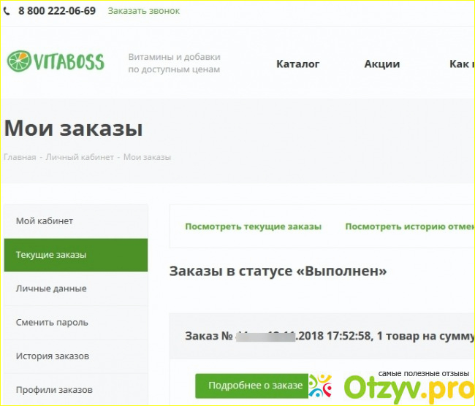Click 'Посмотреть текущие заказы' link
Viewport: 475px width, 406px height.
[x=253, y=226]
